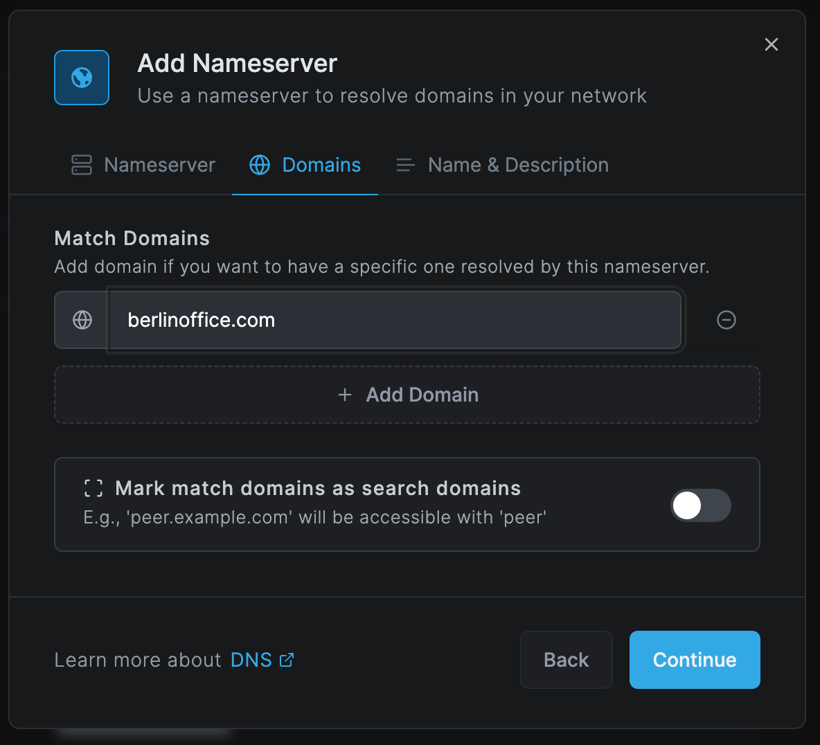Select the Domains tab label
Viewport: 820px width, 745px height.
(x=321, y=165)
